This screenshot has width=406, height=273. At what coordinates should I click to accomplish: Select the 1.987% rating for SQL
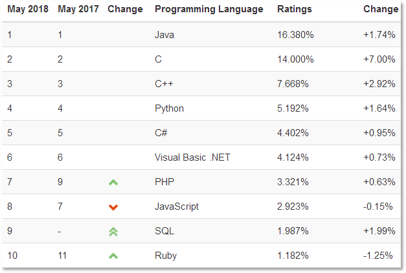pyautogui.click(x=293, y=231)
